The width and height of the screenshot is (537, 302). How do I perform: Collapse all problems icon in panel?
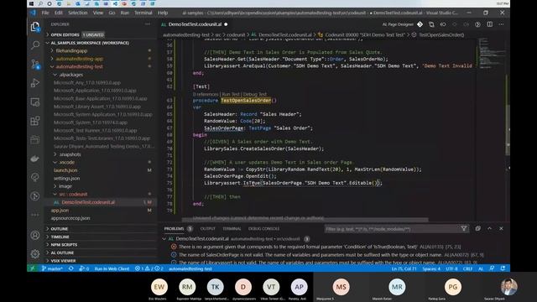point(477,228)
